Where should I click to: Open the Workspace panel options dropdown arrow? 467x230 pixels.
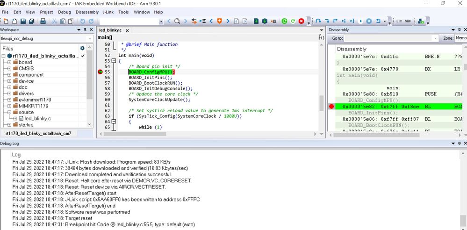click(79, 30)
